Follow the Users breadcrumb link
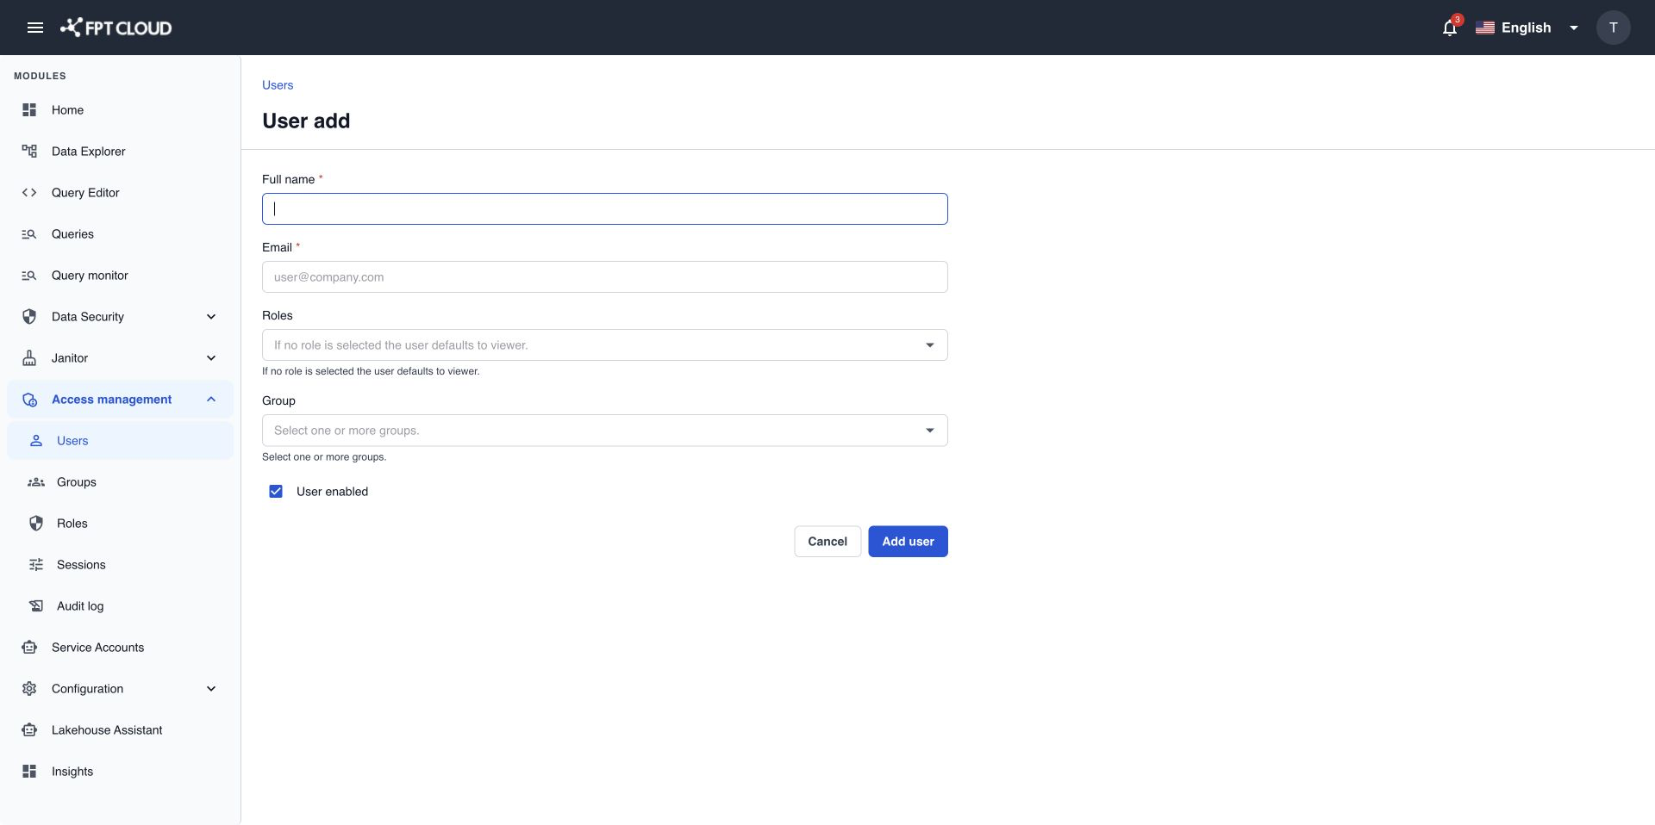1655x825 pixels. pyautogui.click(x=278, y=85)
